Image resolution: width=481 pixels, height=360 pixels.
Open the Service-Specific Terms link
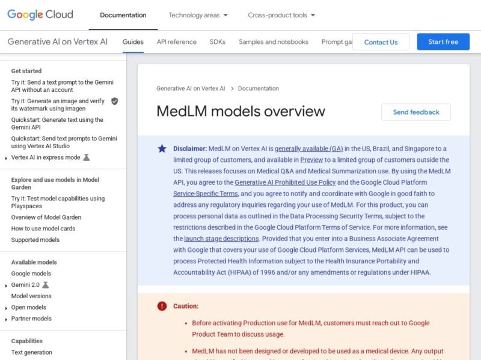point(205,194)
